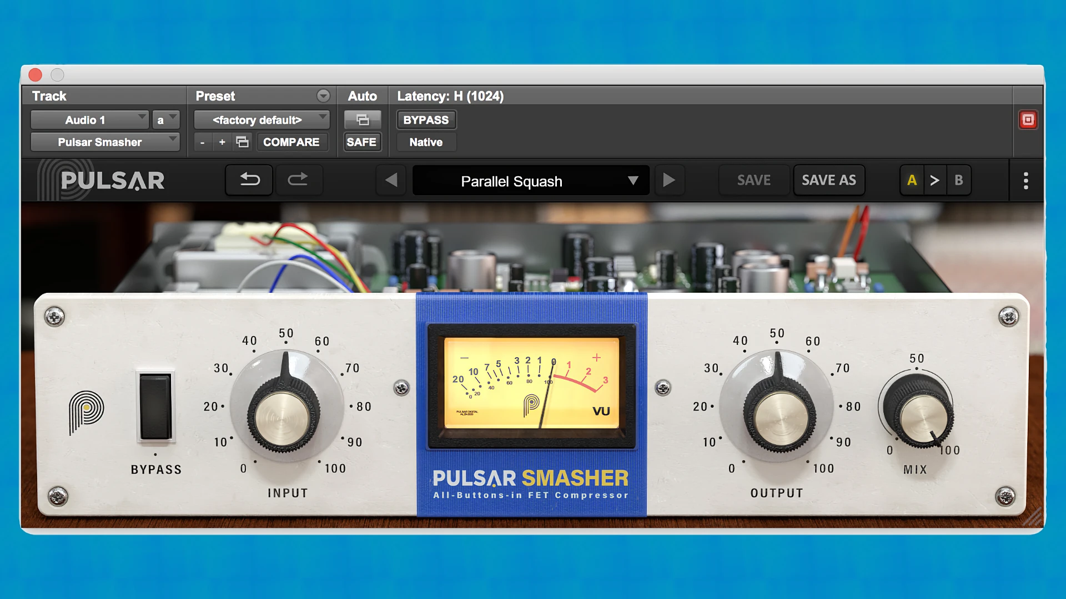Toggle the hardware BYPASS rocker switch
The width and height of the screenshot is (1066, 599).
tap(155, 406)
